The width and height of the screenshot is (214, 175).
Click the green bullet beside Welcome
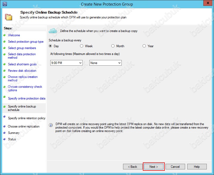pyautogui.click(x=4, y=35)
